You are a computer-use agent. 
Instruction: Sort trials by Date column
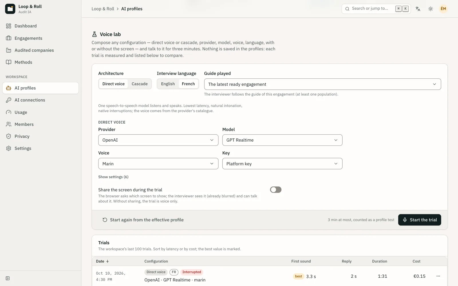click(x=102, y=261)
